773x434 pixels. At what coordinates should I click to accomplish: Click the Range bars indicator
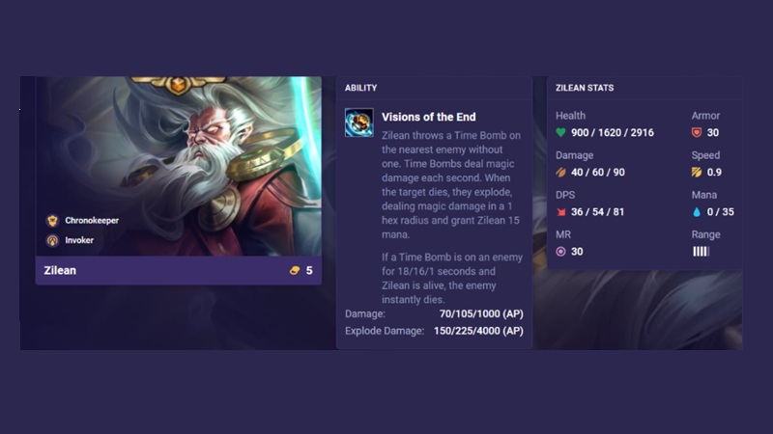click(x=701, y=252)
